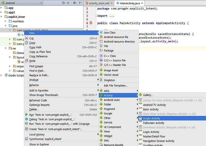Expand the folded import block in editor

point(96,16)
